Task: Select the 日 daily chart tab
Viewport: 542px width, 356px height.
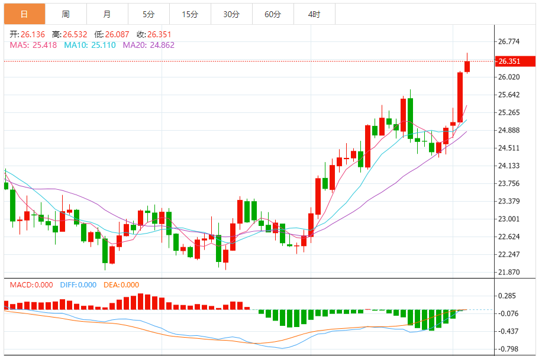Action: click(x=24, y=14)
